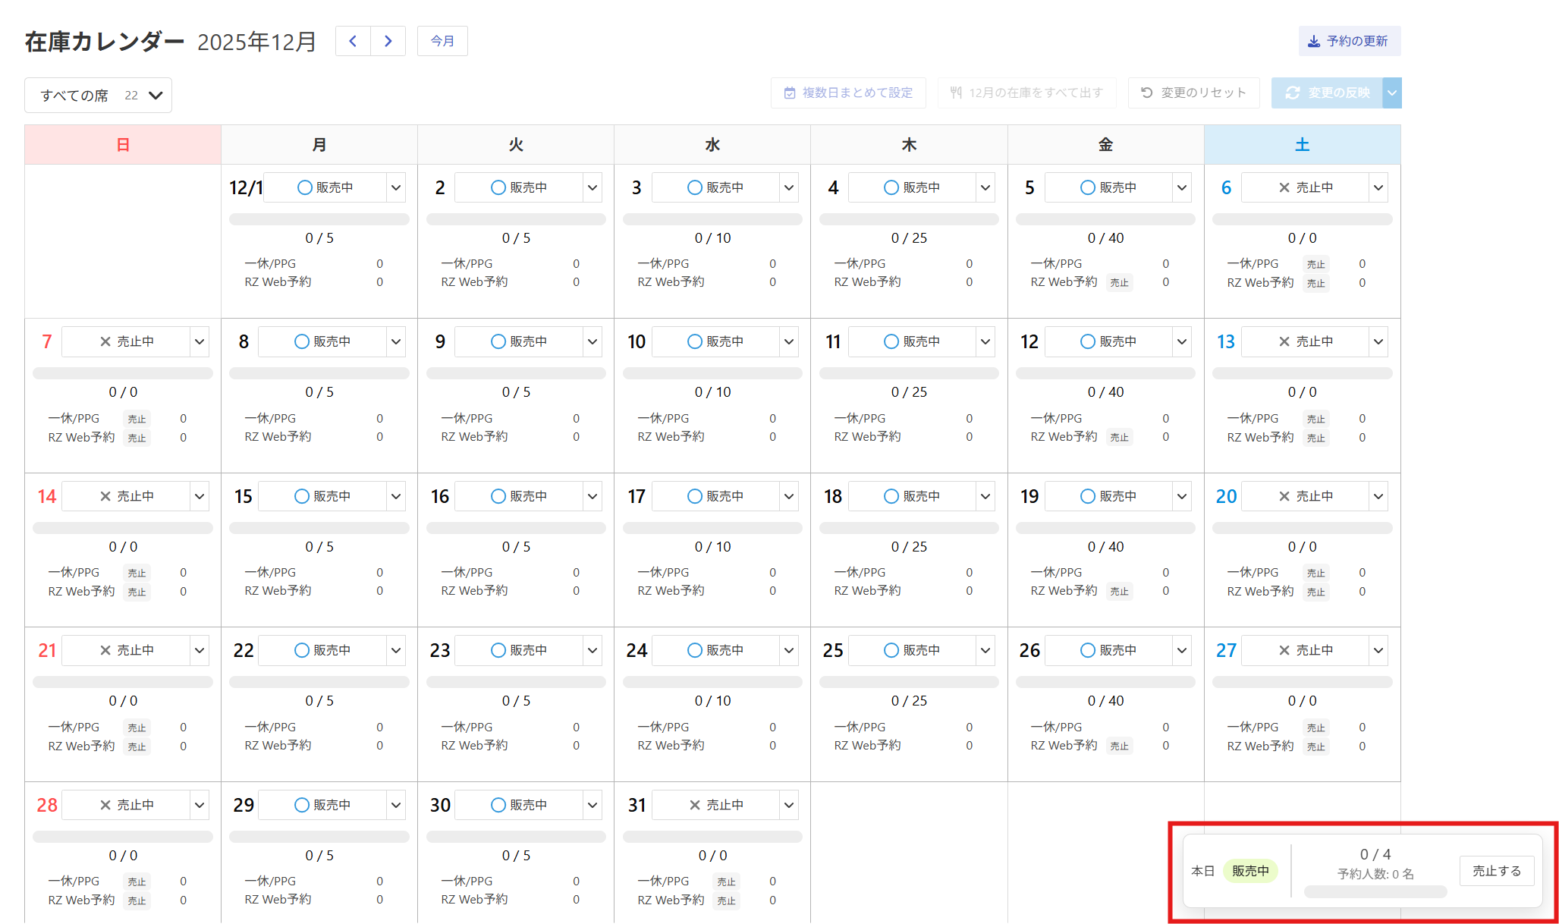Click the 変更のリセット undo icon button

coord(1193,93)
